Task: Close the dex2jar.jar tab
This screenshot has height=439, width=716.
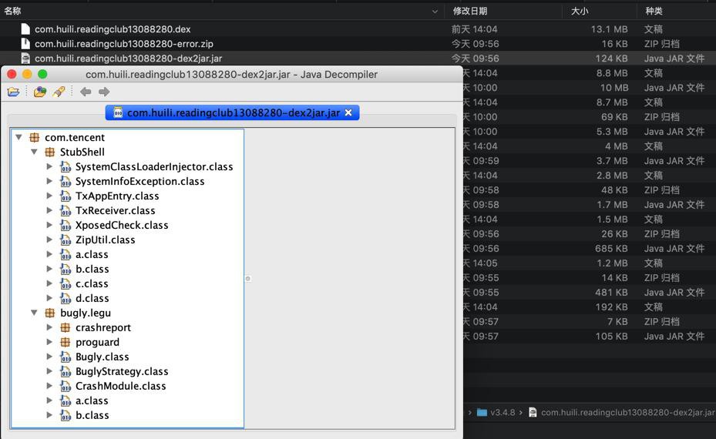Action: (x=348, y=112)
